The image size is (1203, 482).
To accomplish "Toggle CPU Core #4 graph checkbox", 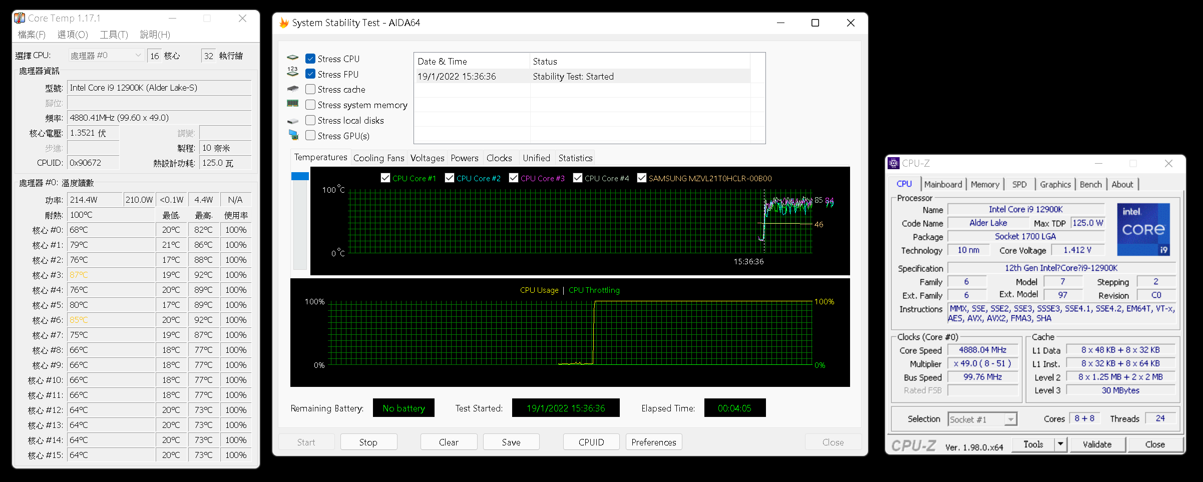I will [x=578, y=178].
